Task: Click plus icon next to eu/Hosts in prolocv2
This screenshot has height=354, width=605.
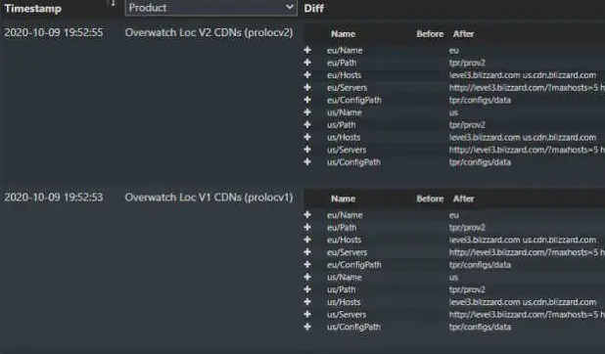Action: tap(307, 75)
